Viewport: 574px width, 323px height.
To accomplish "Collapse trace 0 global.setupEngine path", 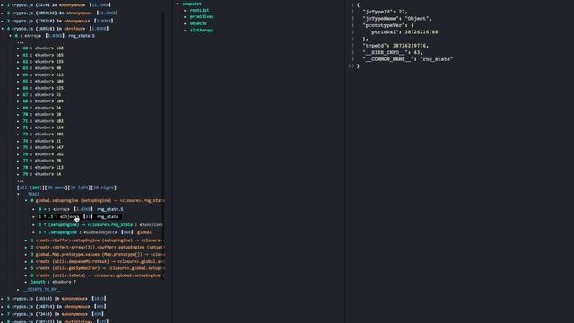I will 26,201.
